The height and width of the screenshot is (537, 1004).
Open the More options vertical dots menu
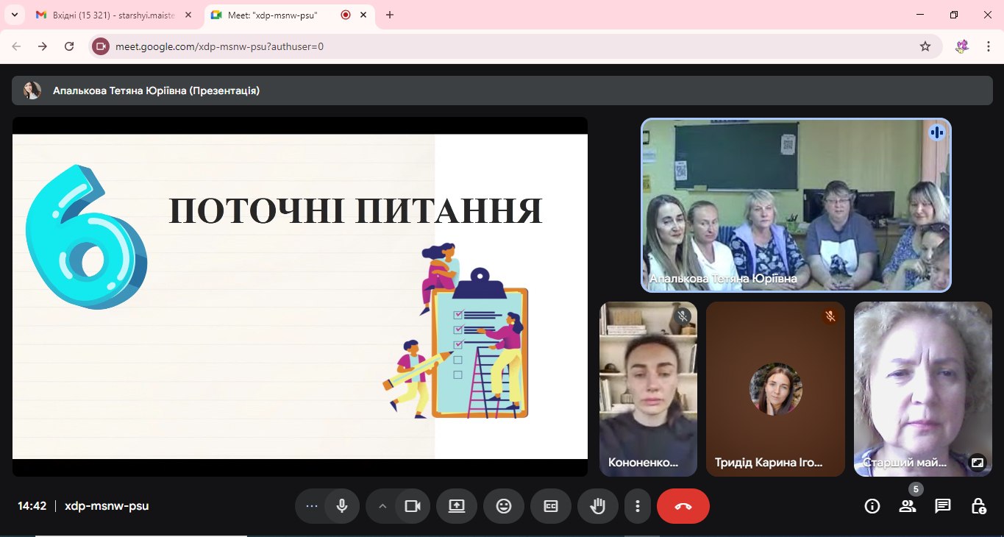pyautogui.click(x=638, y=506)
